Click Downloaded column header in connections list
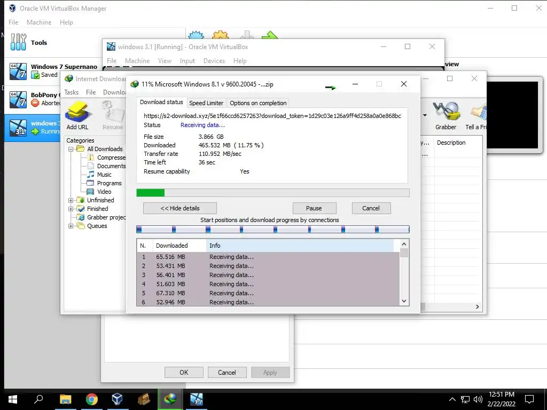This screenshot has height=410, width=547. coord(179,246)
